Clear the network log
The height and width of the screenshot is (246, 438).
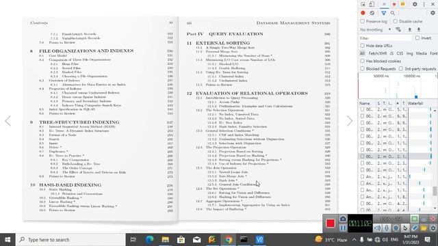[x=372, y=13]
